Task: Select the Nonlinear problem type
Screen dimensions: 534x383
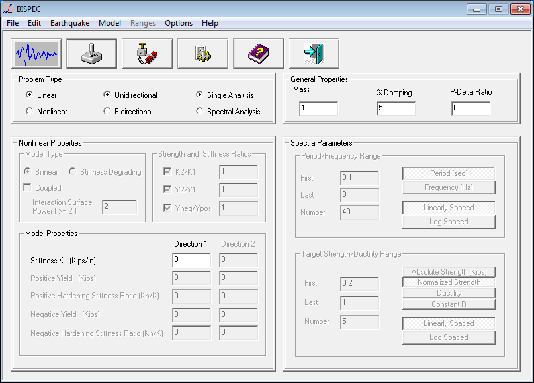Action: click(x=30, y=112)
